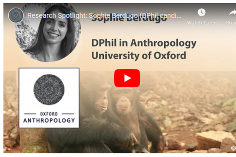Play the Research Spotlight video
Viewport: 236px width, 157px height.
tap(127, 78)
